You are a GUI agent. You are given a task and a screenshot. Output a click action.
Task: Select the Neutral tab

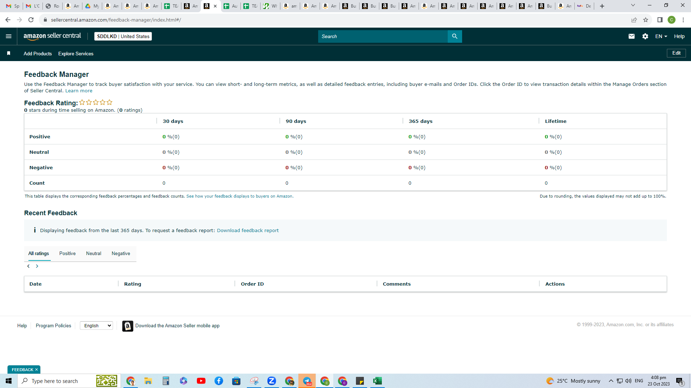tap(94, 253)
